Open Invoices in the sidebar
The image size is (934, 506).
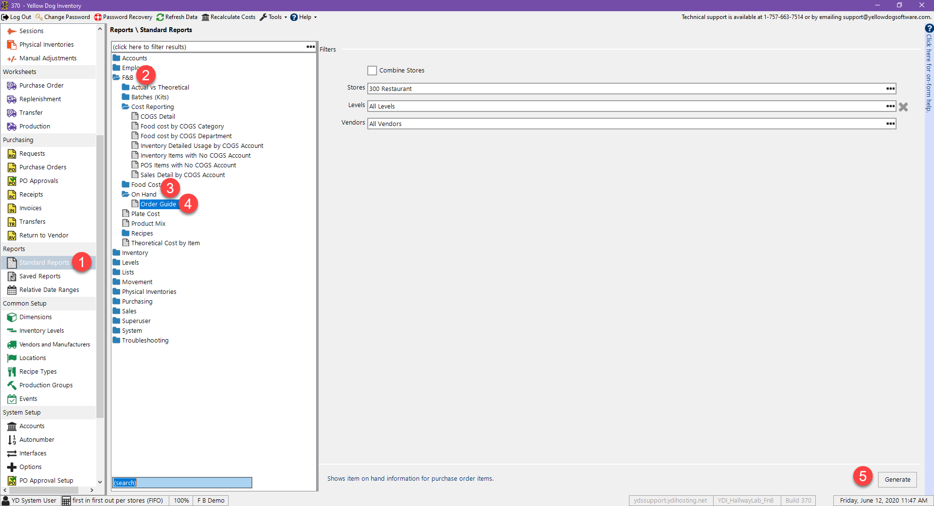click(x=30, y=208)
